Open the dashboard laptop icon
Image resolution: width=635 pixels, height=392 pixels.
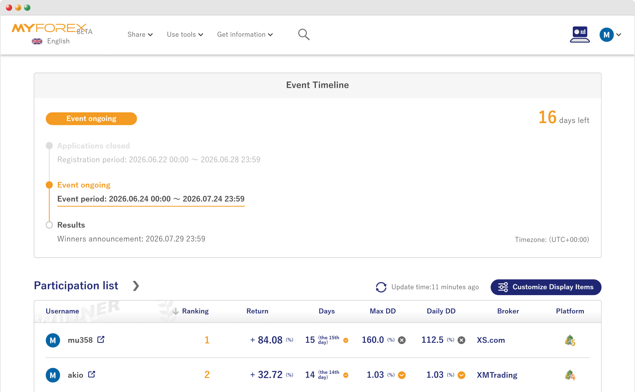[580, 34]
